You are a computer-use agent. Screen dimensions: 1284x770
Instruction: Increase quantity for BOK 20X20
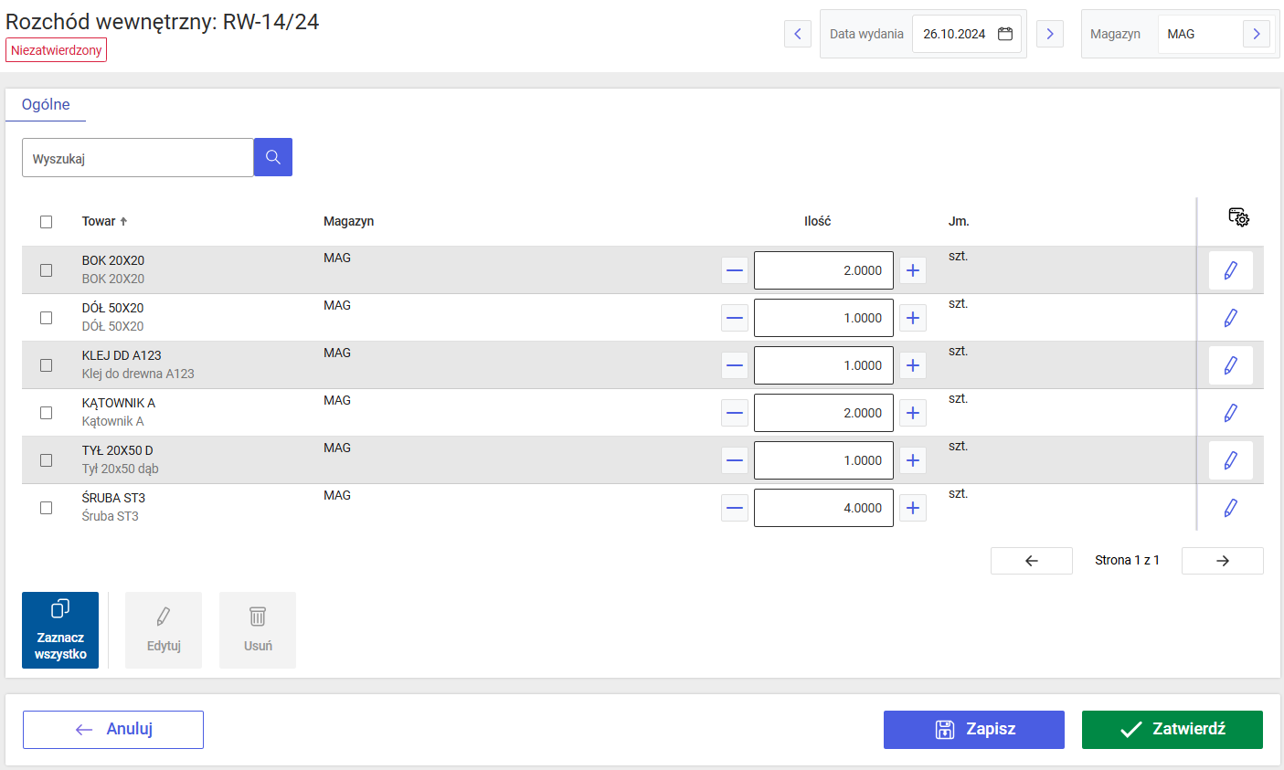point(913,270)
